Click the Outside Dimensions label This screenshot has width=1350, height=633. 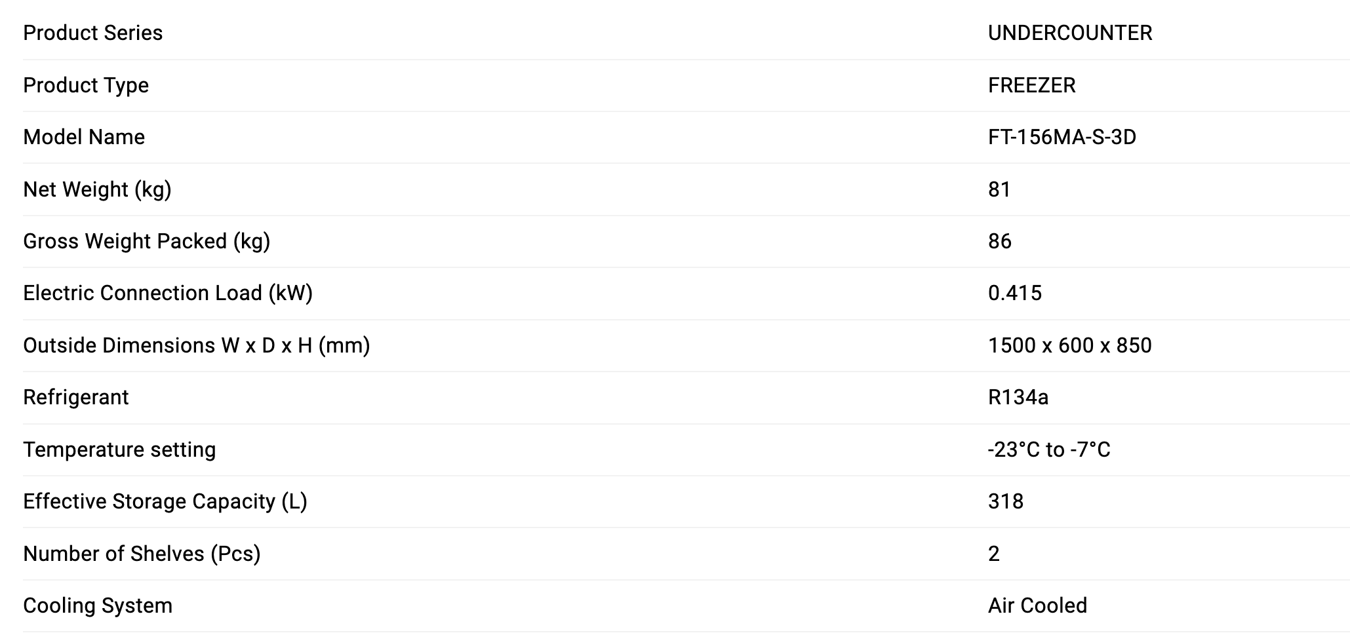196,345
